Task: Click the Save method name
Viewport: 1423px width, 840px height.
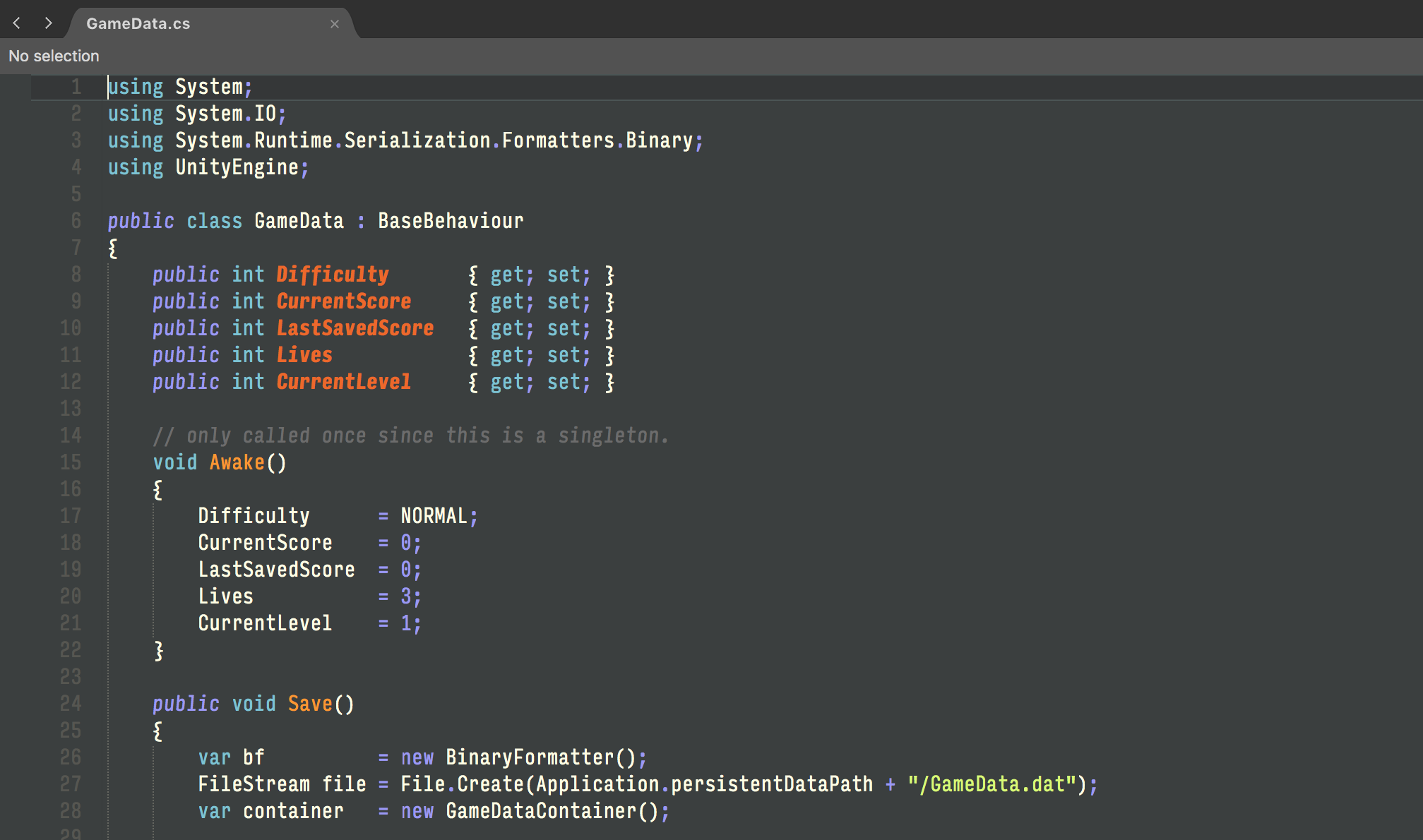Action: pyautogui.click(x=309, y=704)
